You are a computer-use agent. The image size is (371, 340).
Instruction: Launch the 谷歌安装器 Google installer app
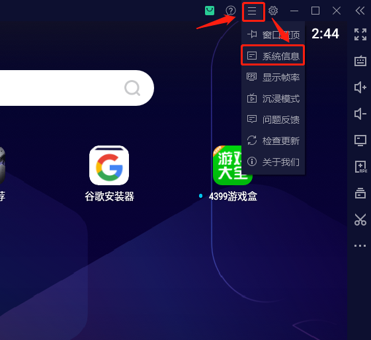109,174
